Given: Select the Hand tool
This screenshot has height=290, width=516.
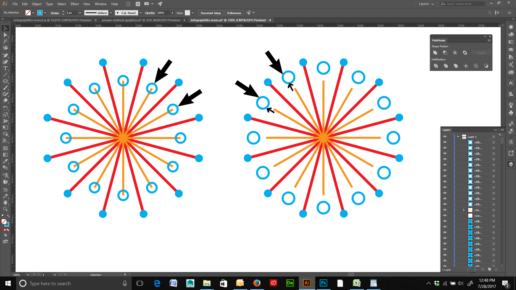Looking at the screenshot, I should coord(5,202).
